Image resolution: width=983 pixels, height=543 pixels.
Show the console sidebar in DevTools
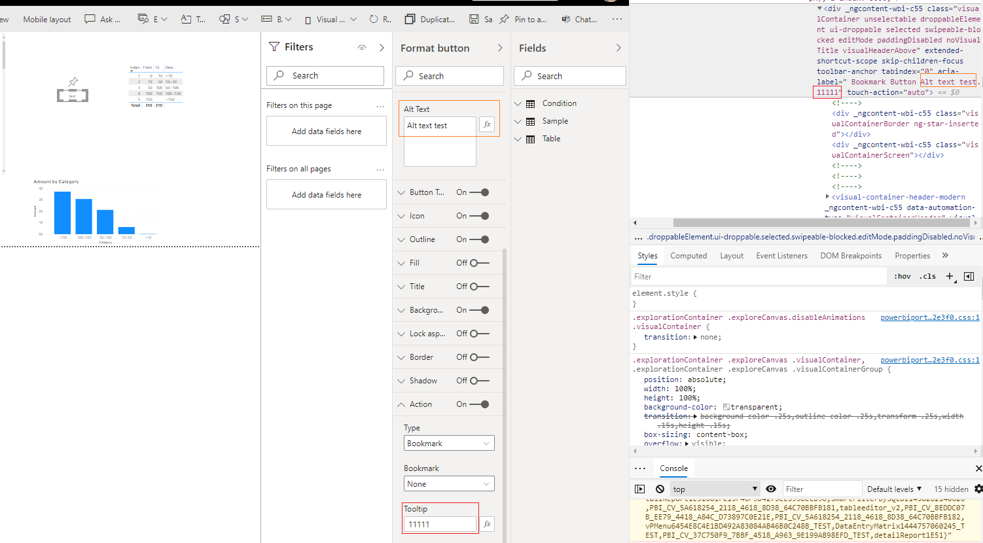640,489
